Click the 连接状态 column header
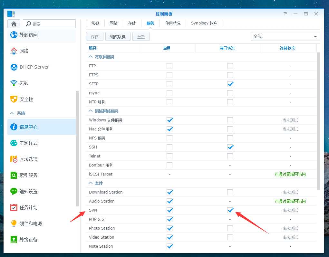 tap(289, 48)
